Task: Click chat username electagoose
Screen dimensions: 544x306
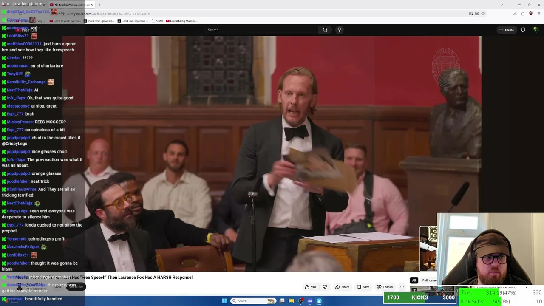Action: [18, 106]
